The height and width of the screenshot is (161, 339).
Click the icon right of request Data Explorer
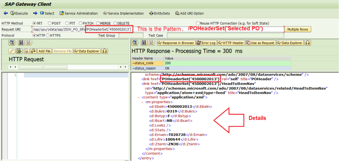(105, 51)
